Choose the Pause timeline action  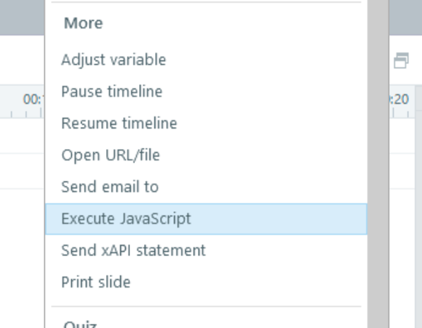[111, 92]
